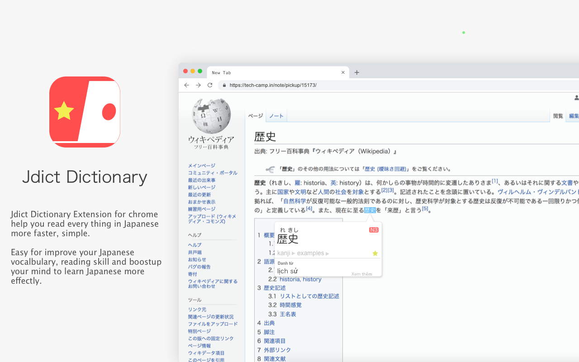Screen dimensions: 579x362
Task: Click the browser back arrow
Action: (186, 85)
